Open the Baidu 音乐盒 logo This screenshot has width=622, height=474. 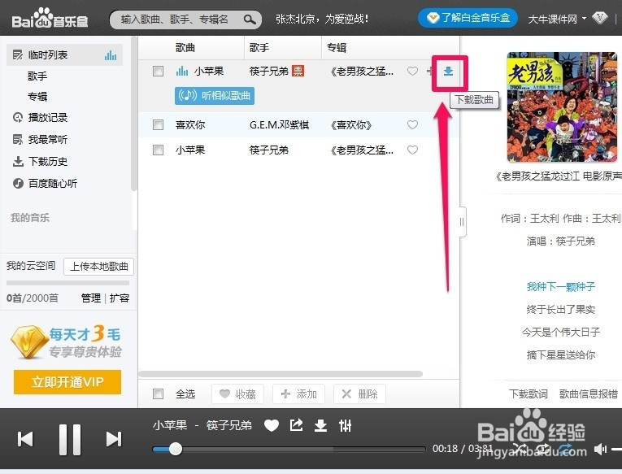pos(50,18)
